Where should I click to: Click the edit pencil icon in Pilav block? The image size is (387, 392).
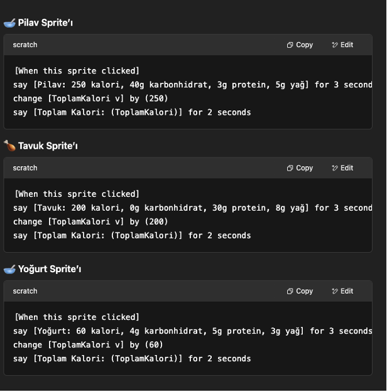point(334,45)
